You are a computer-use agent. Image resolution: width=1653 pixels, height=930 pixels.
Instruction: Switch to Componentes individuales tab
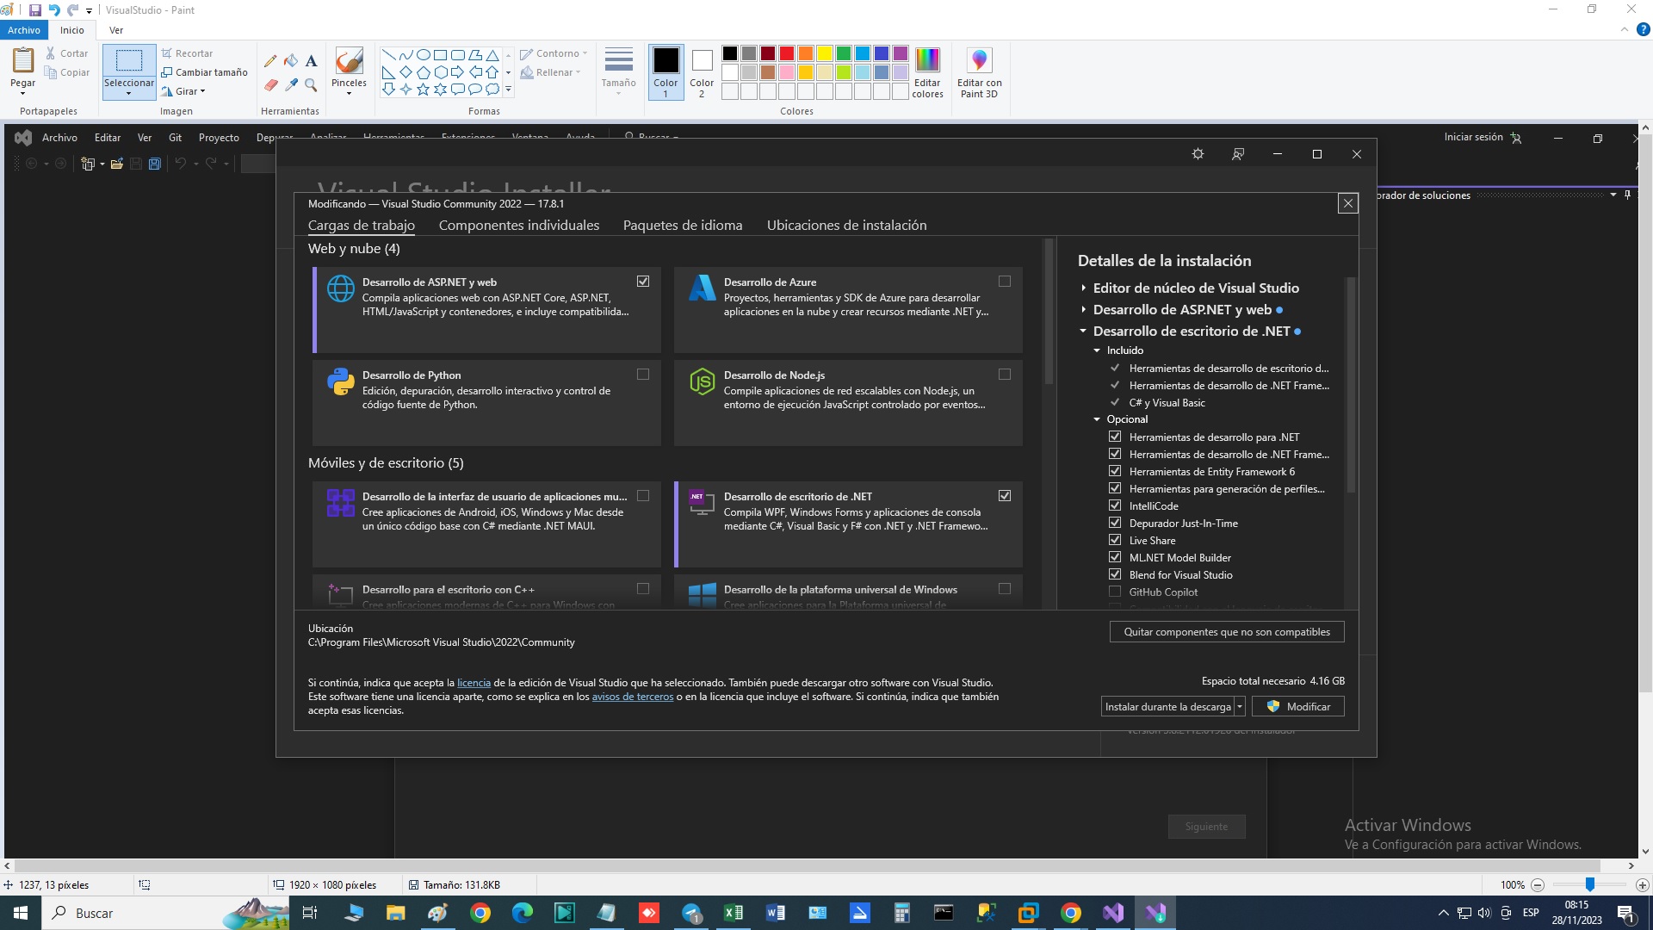pos(519,226)
